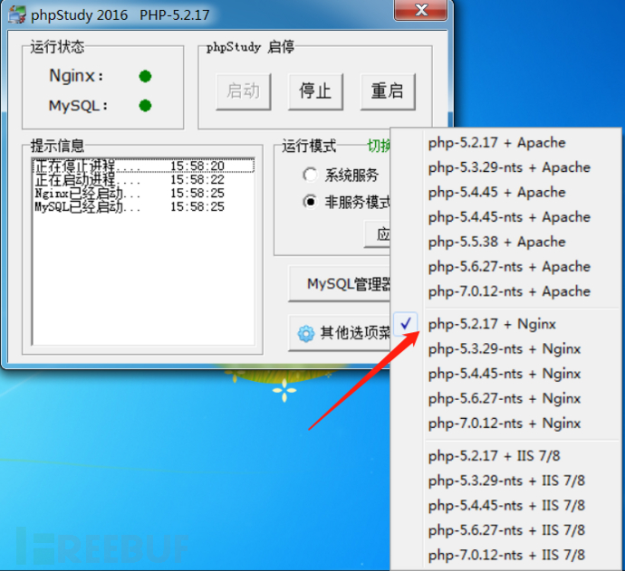This screenshot has height=571, width=625.
Task: Click the phpStudy 启停 group label
Action: coord(250,47)
